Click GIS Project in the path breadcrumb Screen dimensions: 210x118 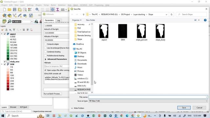point(125,14)
